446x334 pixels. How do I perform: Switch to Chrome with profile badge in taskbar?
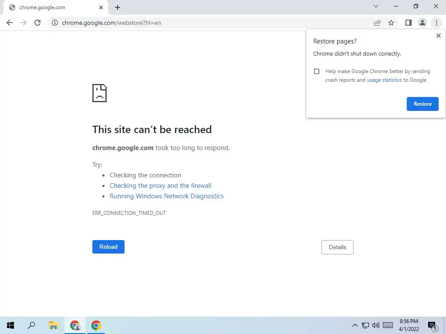(x=75, y=325)
